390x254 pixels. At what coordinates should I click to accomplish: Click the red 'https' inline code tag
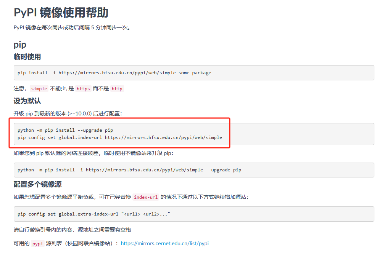click(83, 89)
